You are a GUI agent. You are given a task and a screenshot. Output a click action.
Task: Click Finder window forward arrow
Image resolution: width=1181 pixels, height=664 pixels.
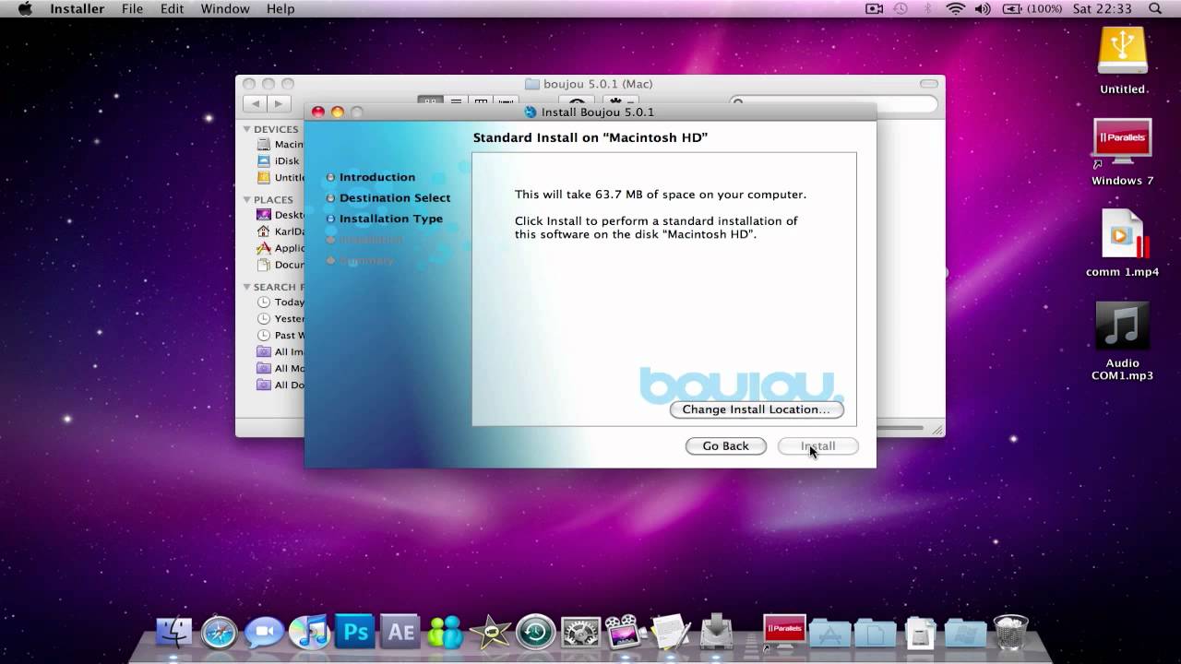coord(279,104)
